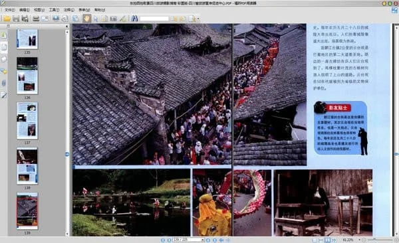Open the search options dropdown arrow
The width and height of the screenshot is (399, 243).
198,19
